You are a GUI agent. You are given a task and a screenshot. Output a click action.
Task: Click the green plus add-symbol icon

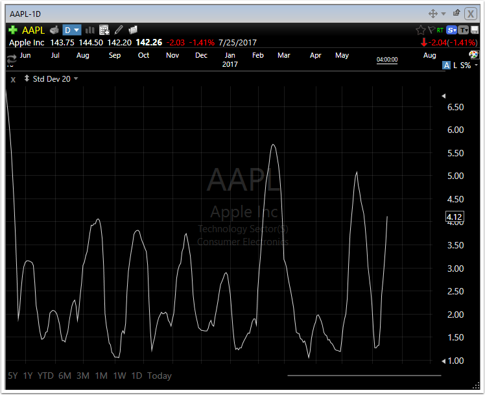tap(13, 30)
